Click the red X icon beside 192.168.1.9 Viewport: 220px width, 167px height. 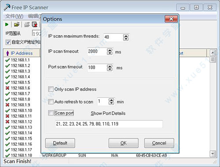coord(7,105)
